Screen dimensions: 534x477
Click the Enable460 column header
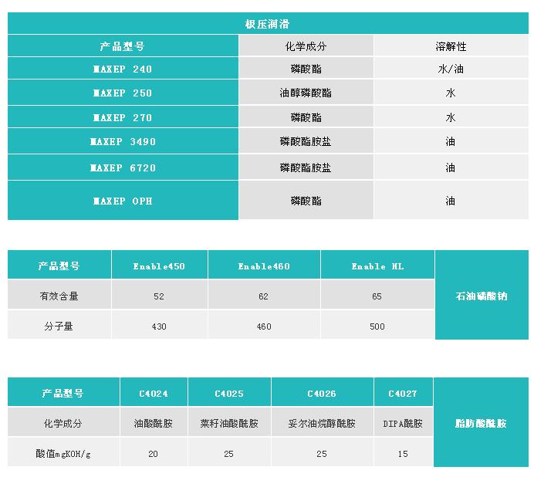tap(264, 266)
